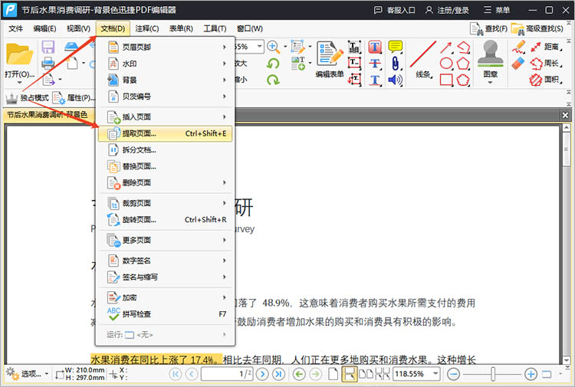Open the 编辑(E) menu
Image resolution: width=575 pixels, height=387 pixels.
[44, 28]
